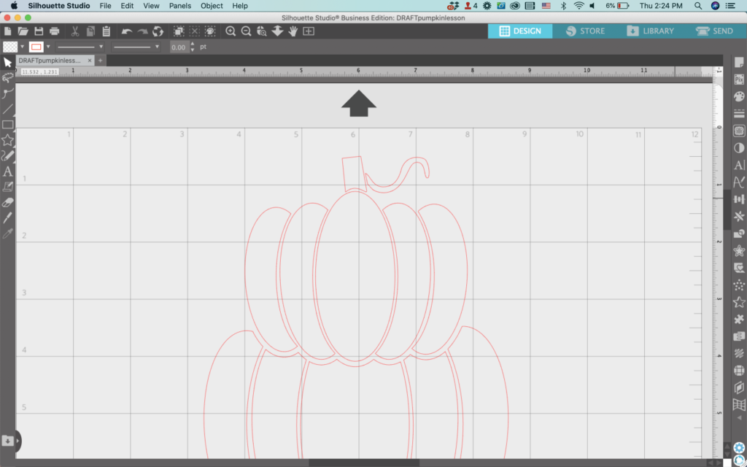
Task: Choose the Rectangle drawing tool
Action: click(x=7, y=125)
